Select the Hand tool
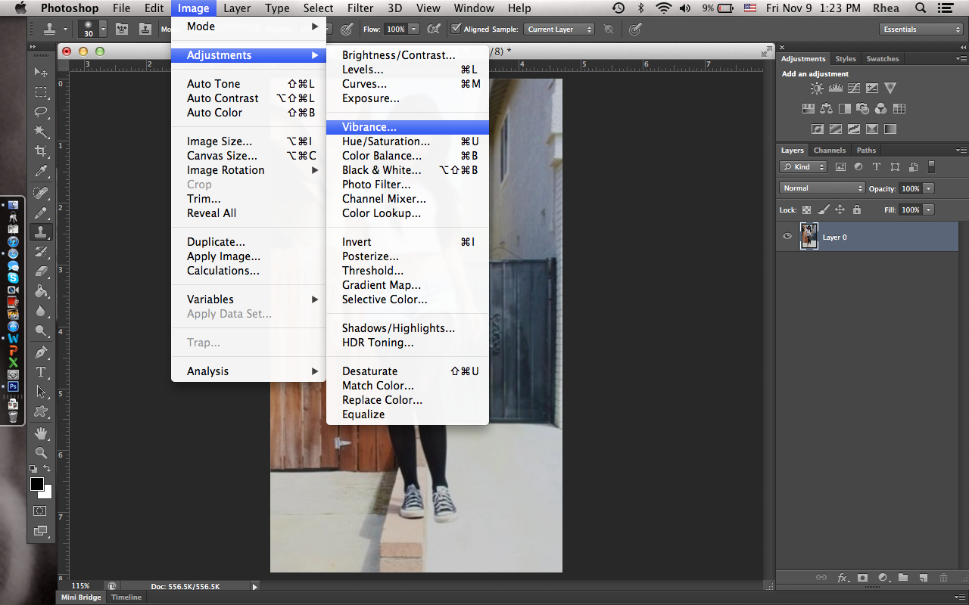969x605 pixels. click(x=41, y=433)
